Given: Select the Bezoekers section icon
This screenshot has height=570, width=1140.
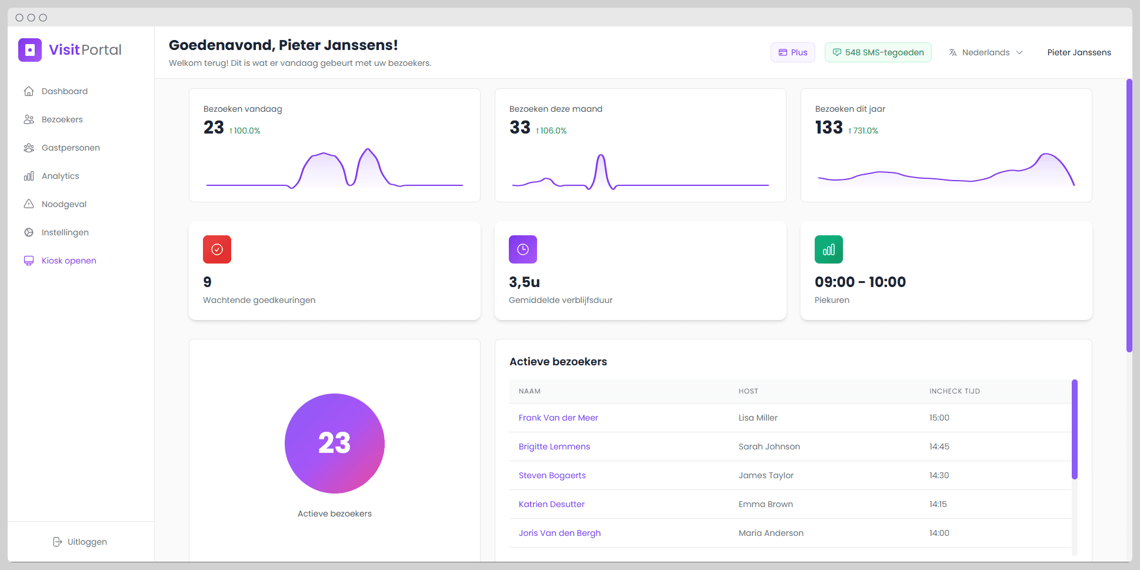Looking at the screenshot, I should [x=29, y=119].
